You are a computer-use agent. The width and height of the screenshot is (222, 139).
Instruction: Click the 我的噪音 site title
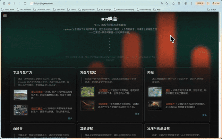(109, 19)
